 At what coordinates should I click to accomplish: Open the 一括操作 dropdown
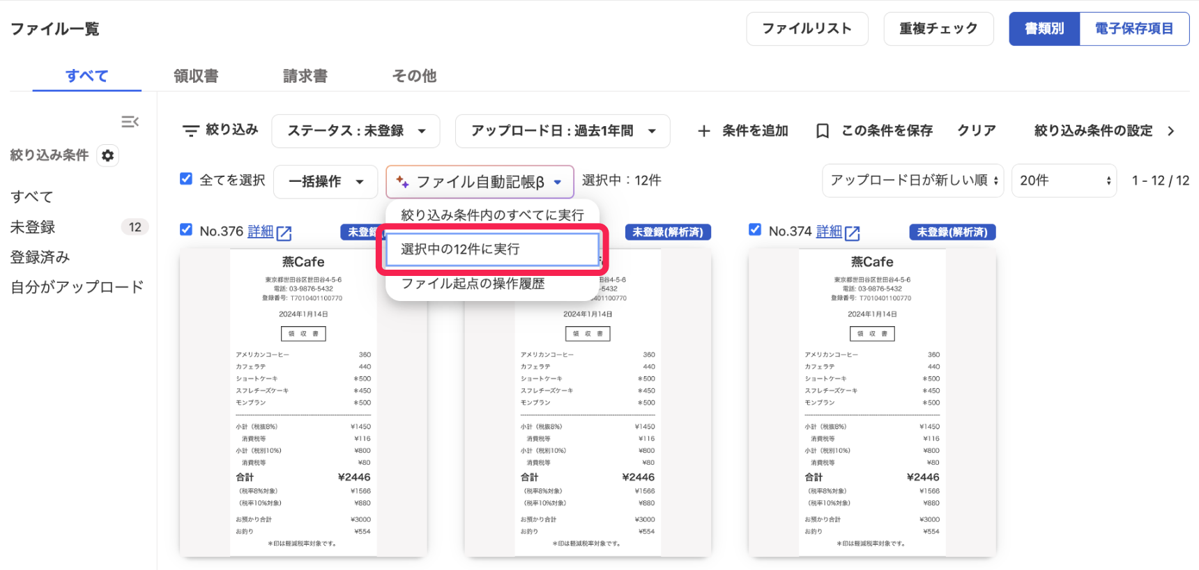coord(326,181)
